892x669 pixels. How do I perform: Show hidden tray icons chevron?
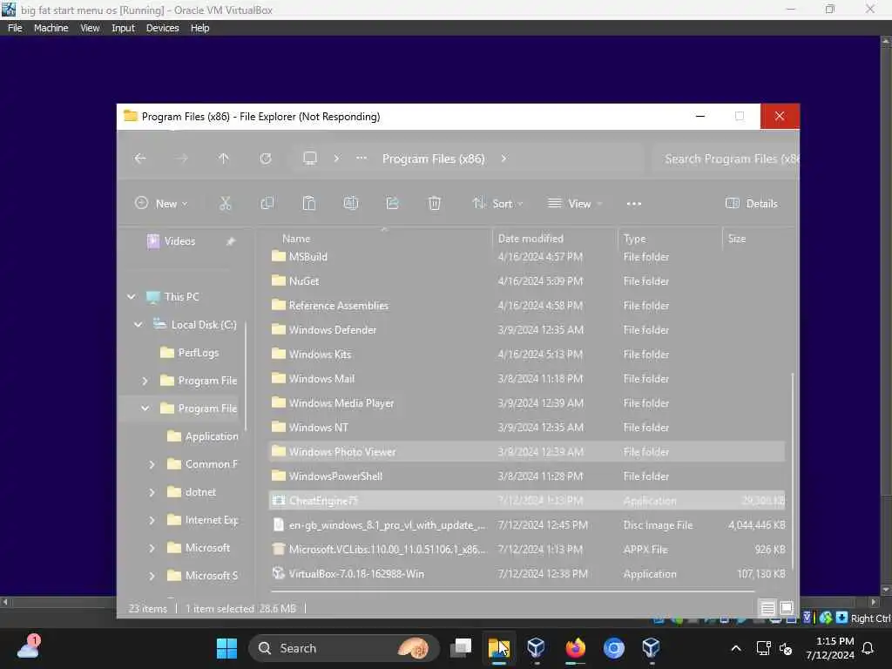[735, 648]
